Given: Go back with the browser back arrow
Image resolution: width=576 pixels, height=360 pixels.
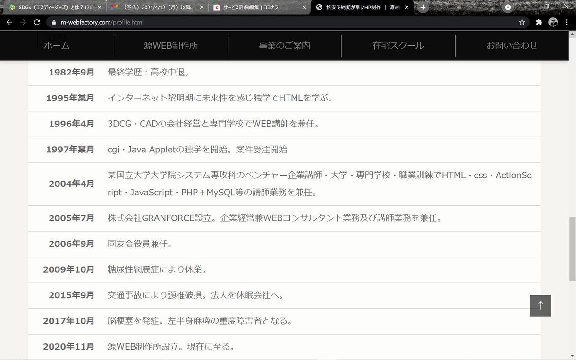Looking at the screenshot, I should tap(9, 22).
